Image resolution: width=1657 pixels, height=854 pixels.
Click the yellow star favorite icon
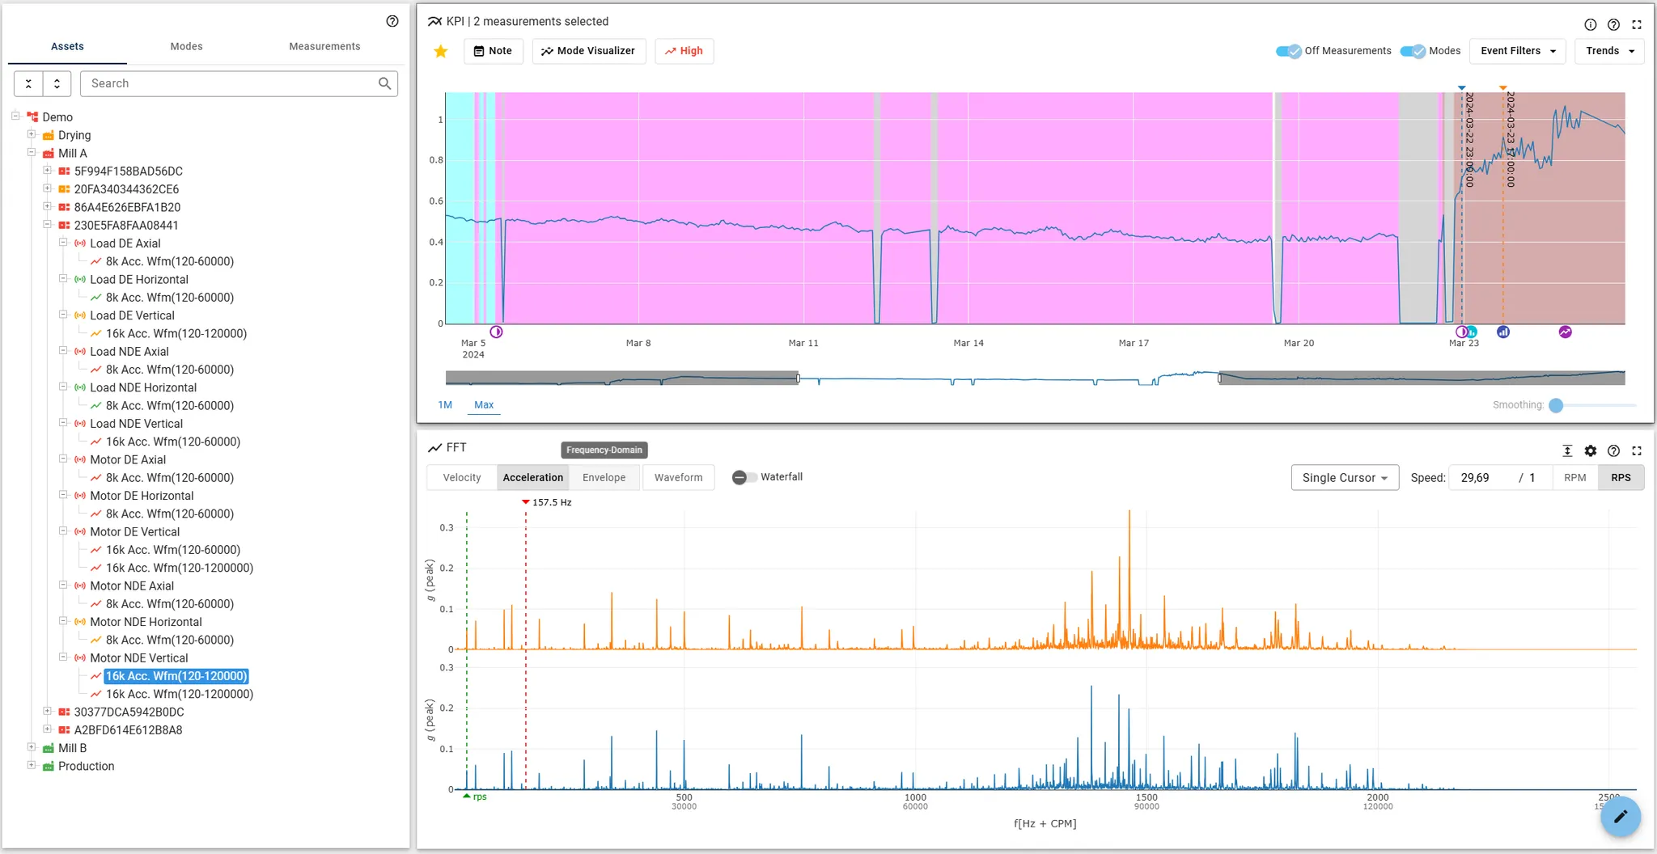pos(441,52)
